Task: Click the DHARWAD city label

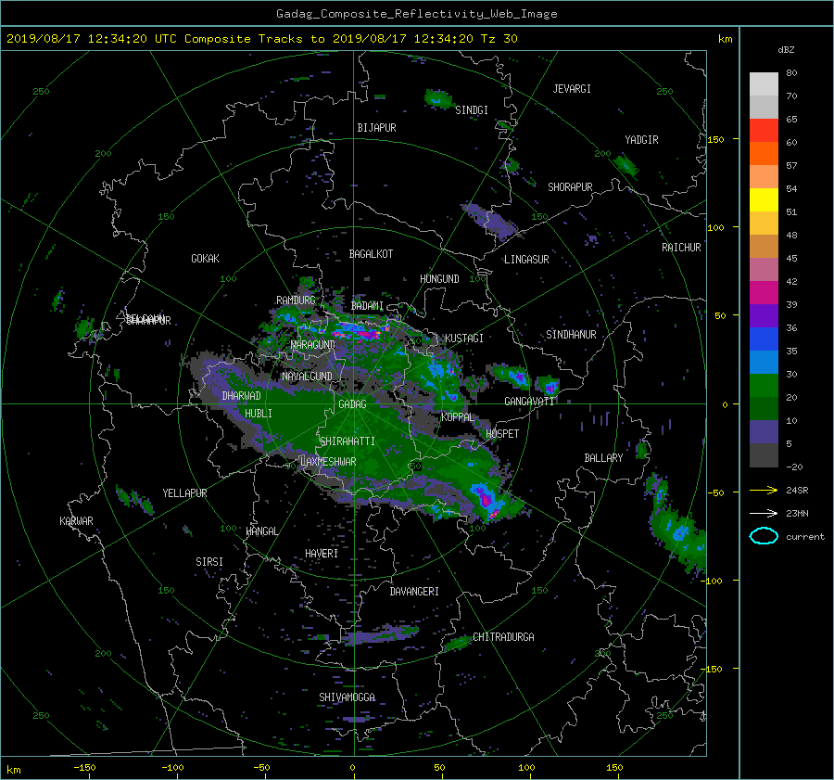Action: tap(242, 396)
